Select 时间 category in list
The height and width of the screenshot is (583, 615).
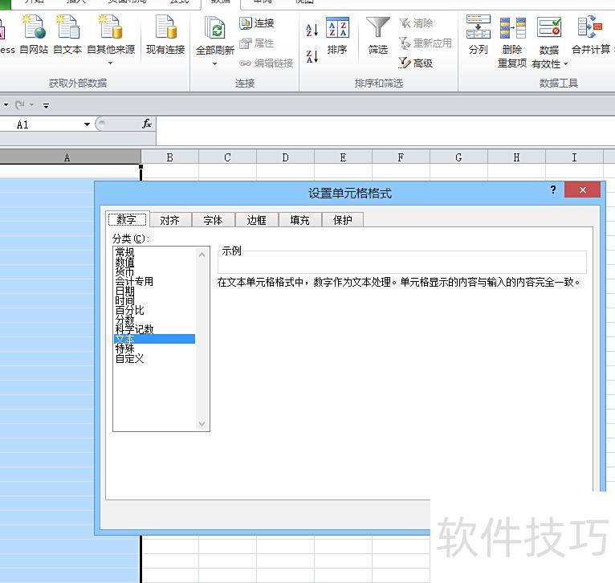[154, 300]
